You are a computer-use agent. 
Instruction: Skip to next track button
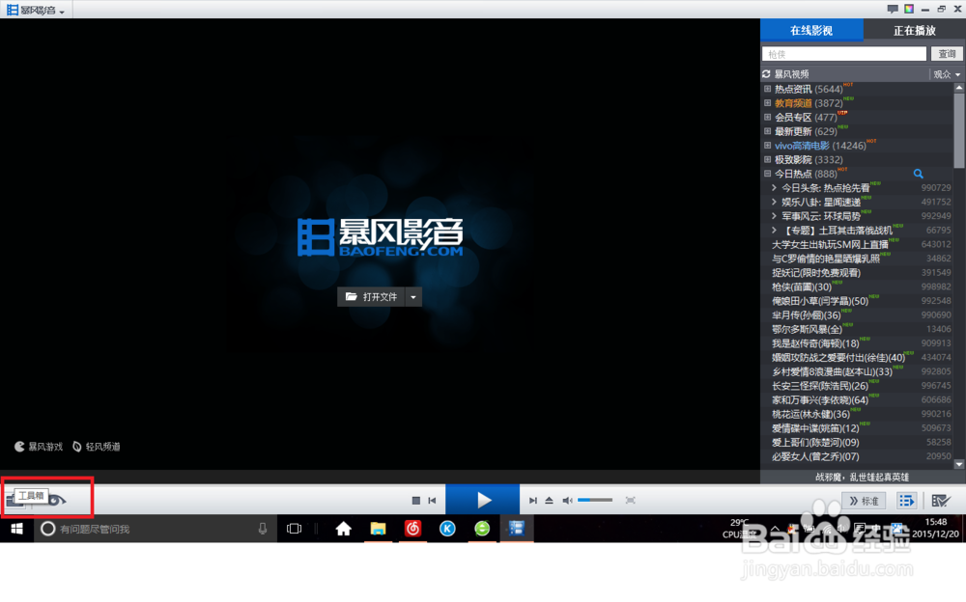coord(533,501)
